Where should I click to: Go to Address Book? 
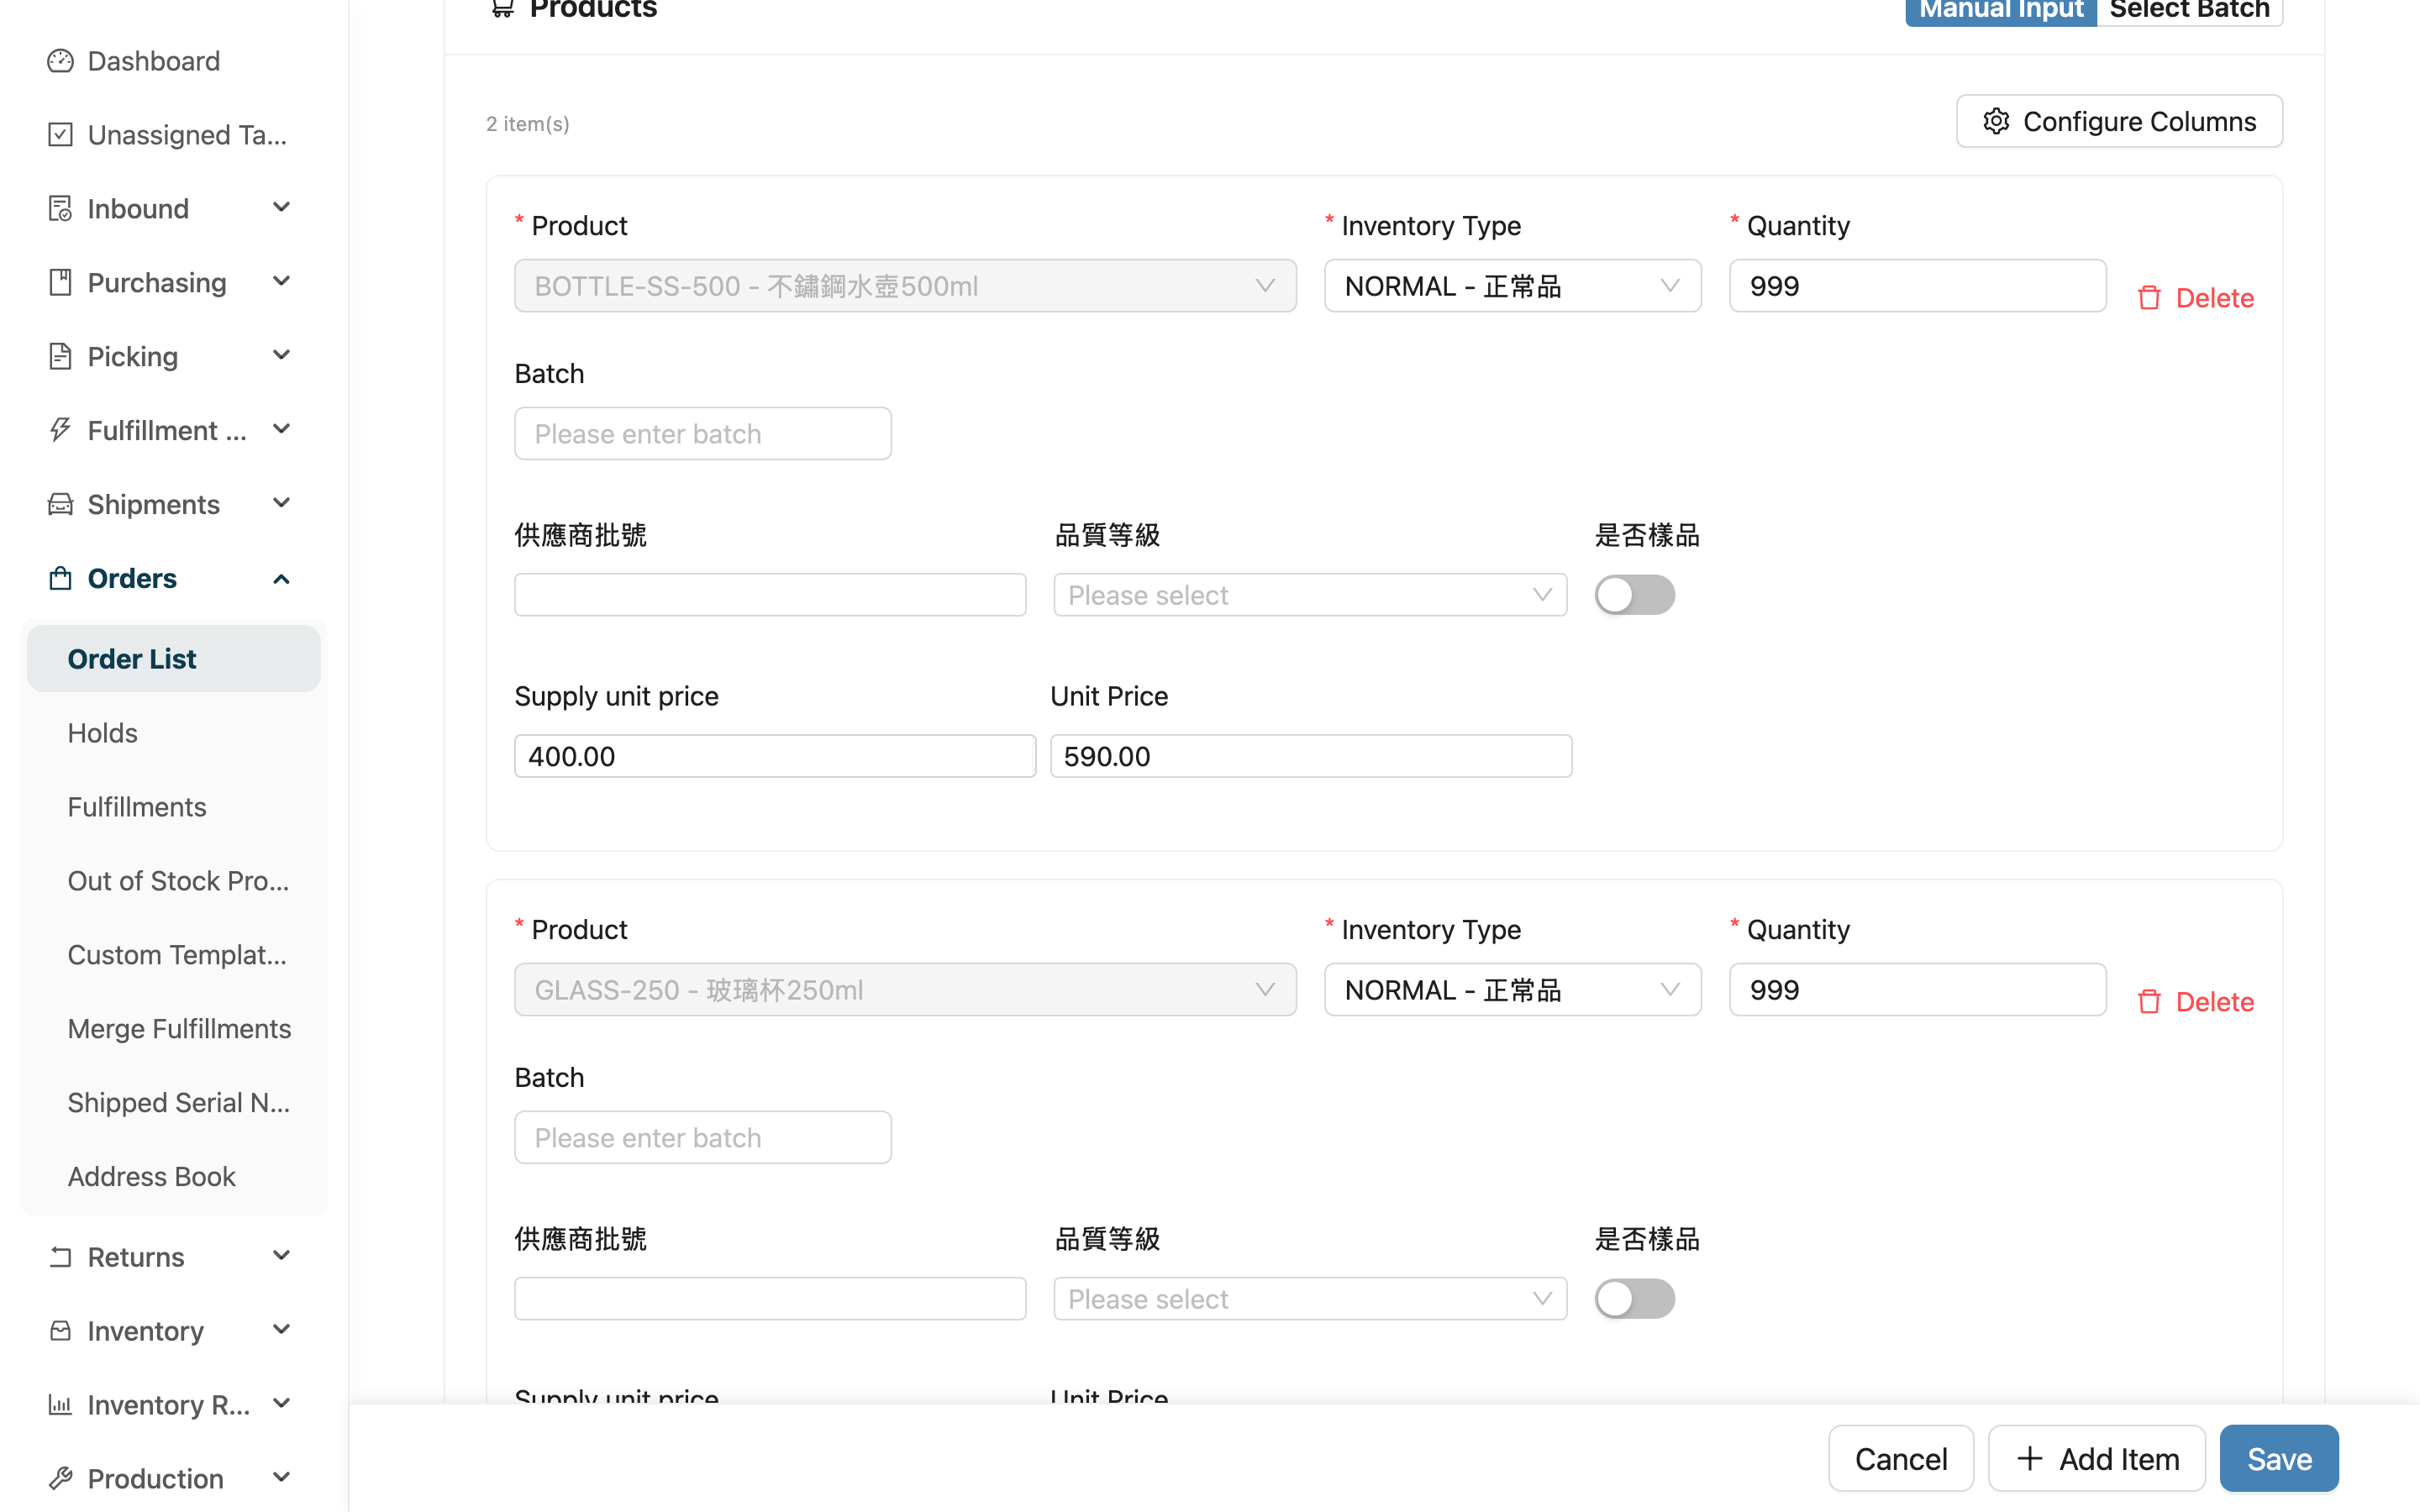point(151,1177)
